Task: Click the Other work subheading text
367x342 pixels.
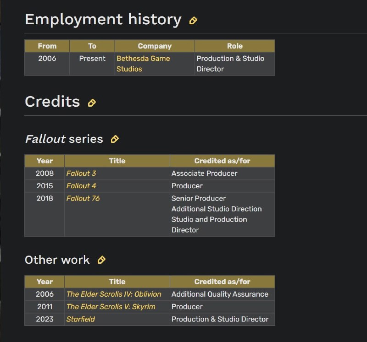Action: pos(57,260)
